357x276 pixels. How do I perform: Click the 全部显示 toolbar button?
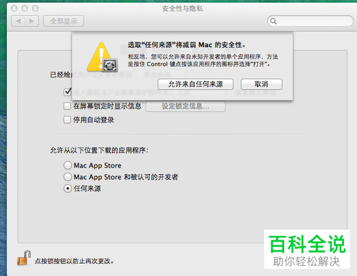pyautogui.click(x=64, y=21)
